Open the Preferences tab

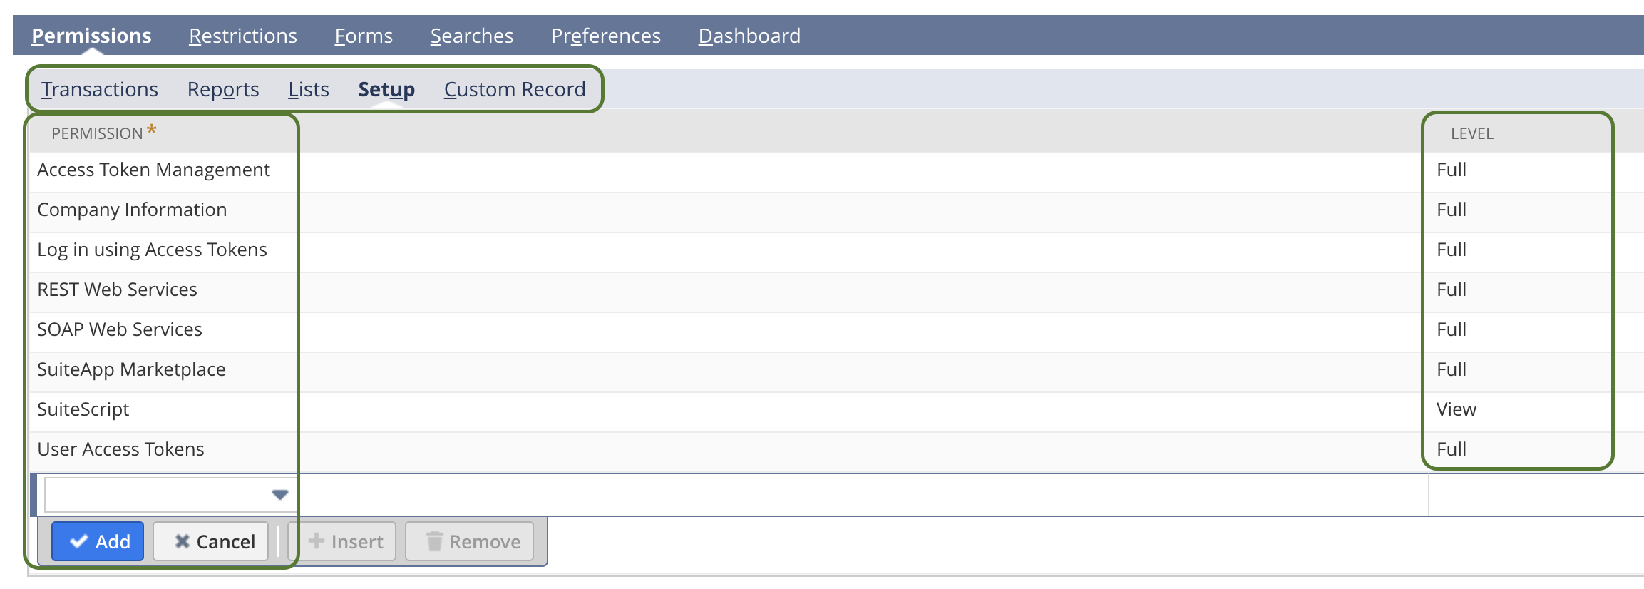[x=605, y=35]
